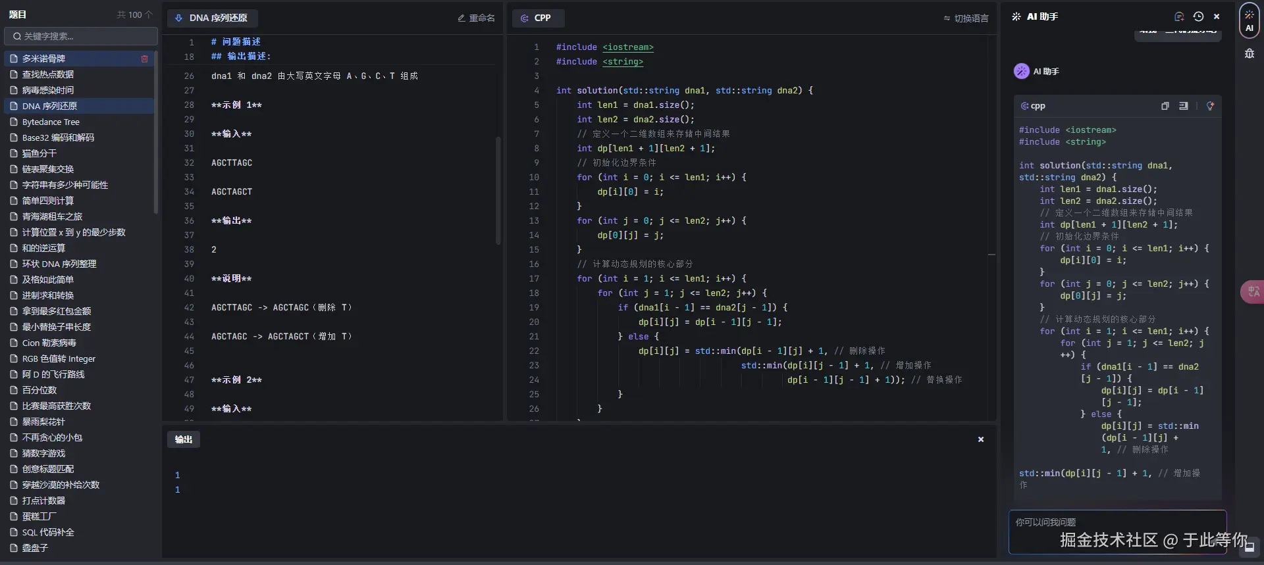The width and height of the screenshot is (1264, 565).
Task: Click the 输出 output tab
Action: 184,439
